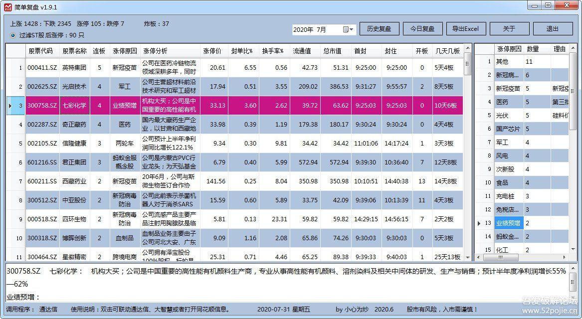The width and height of the screenshot is (582, 319).
Task: Select the 光启技术 stock name cell
Action: (75, 86)
